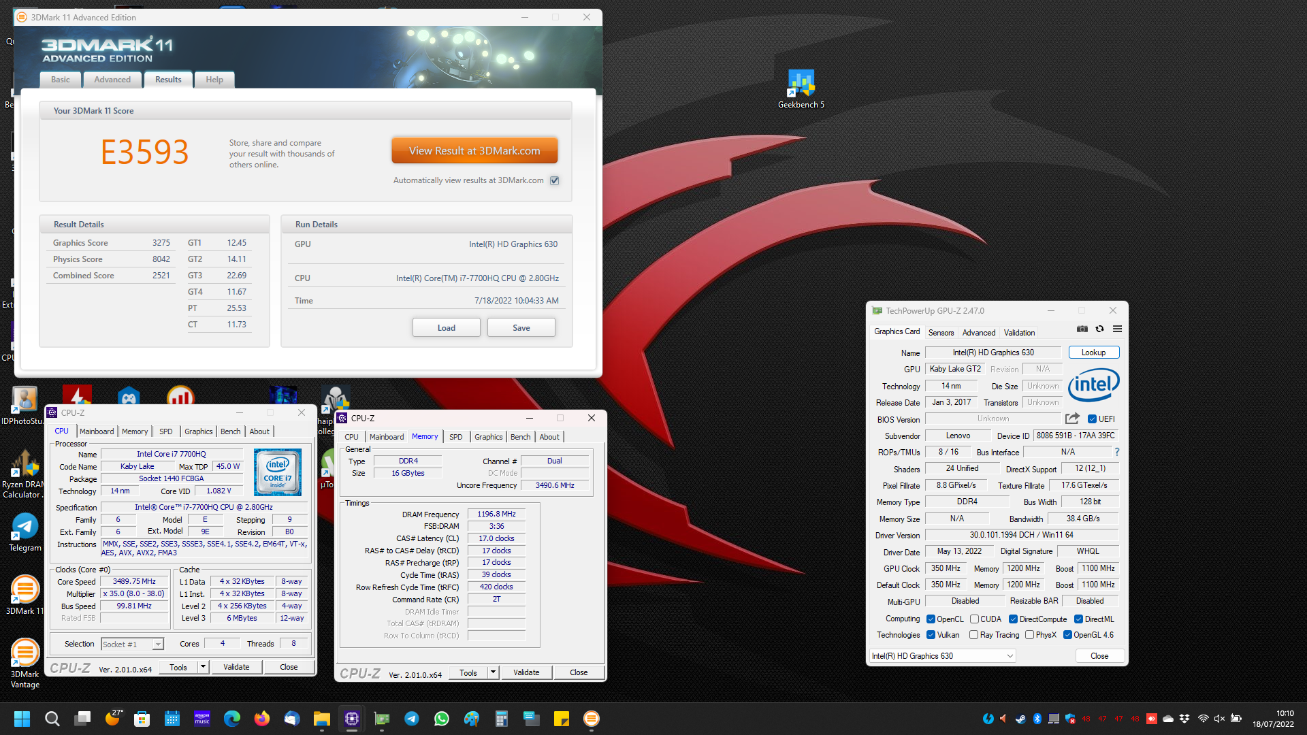
Task: Switch to Advanced tab in 3DMark 11
Action: click(112, 80)
